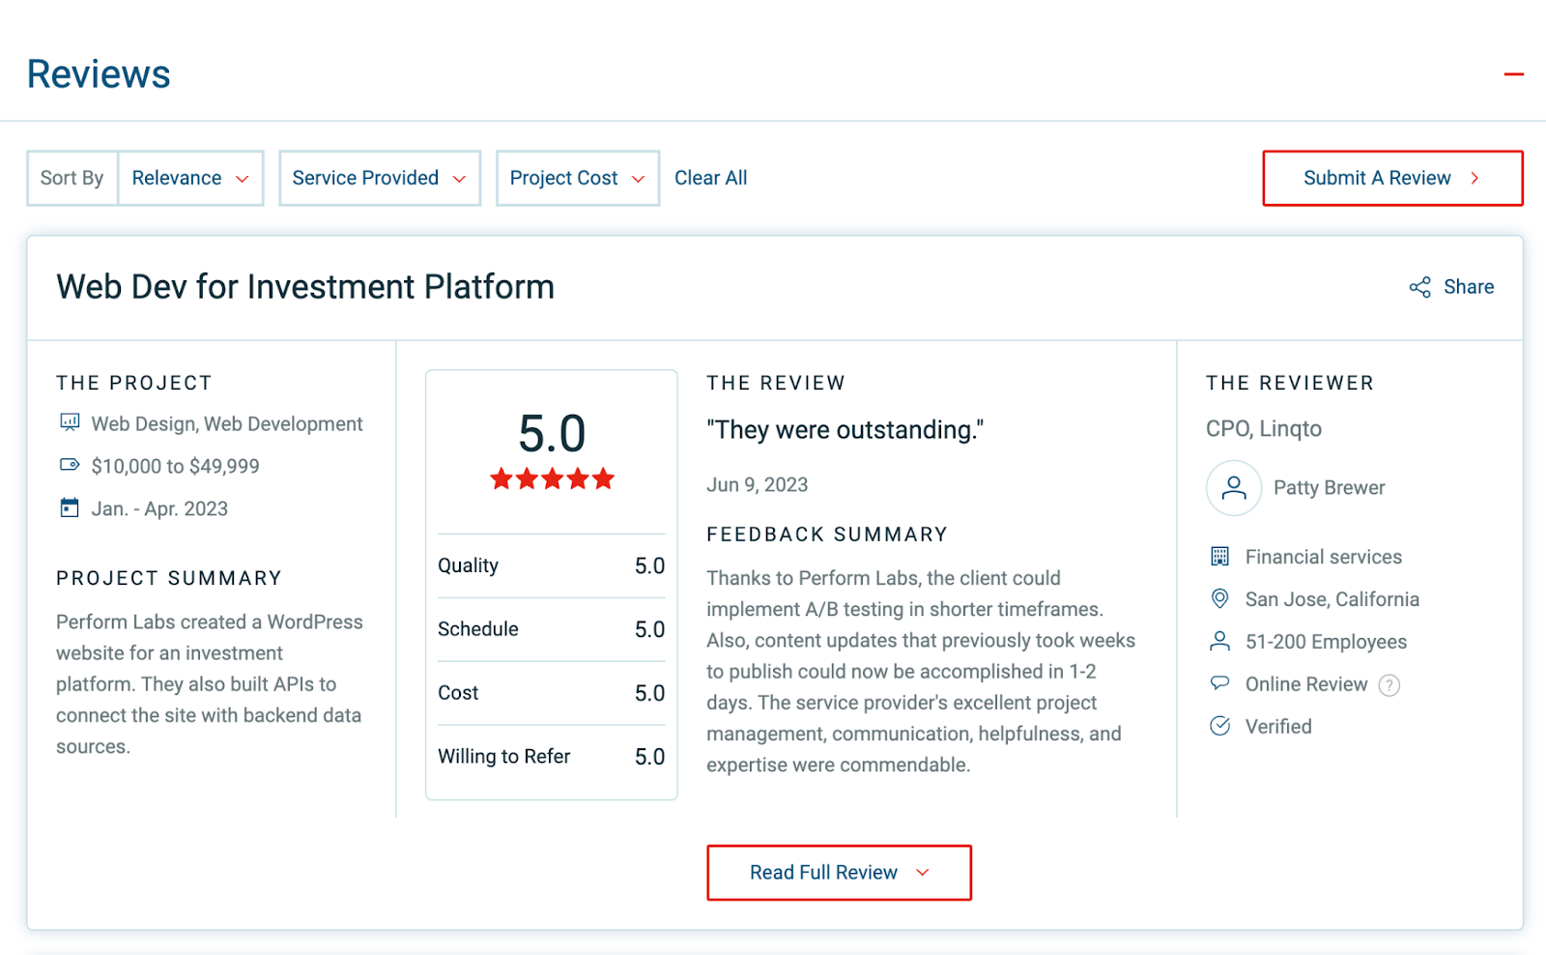Open the Relevance sort dropdown
The width and height of the screenshot is (1546, 955).
[x=190, y=178]
